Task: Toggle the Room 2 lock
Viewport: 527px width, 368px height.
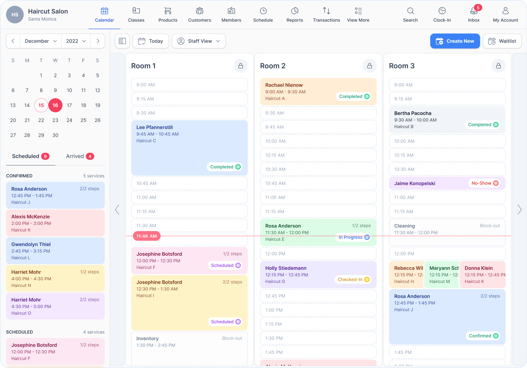Action: 369,66
